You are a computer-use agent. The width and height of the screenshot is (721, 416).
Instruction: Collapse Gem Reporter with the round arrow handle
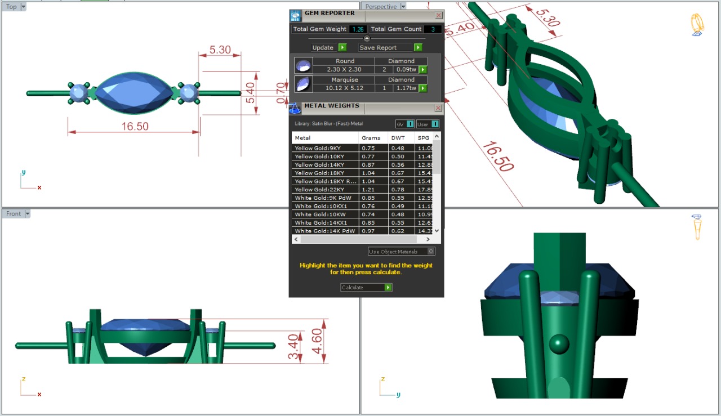pyautogui.click(x=367, y=38)
